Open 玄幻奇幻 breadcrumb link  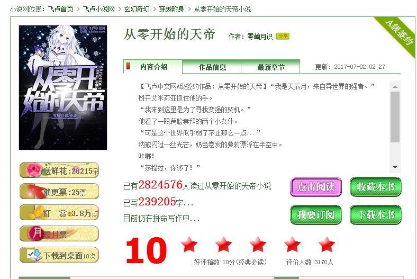point(137,10)
